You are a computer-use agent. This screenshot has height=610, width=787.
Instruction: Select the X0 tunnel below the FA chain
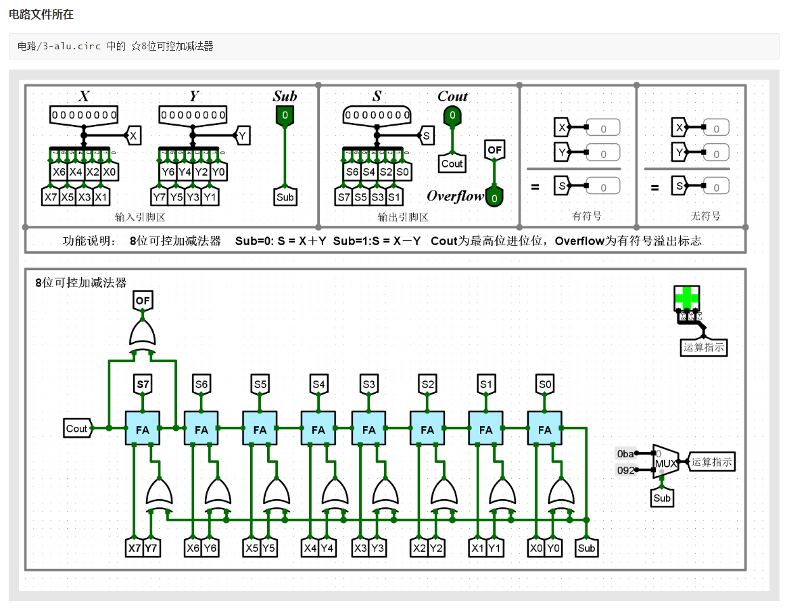tap(536, 548)
